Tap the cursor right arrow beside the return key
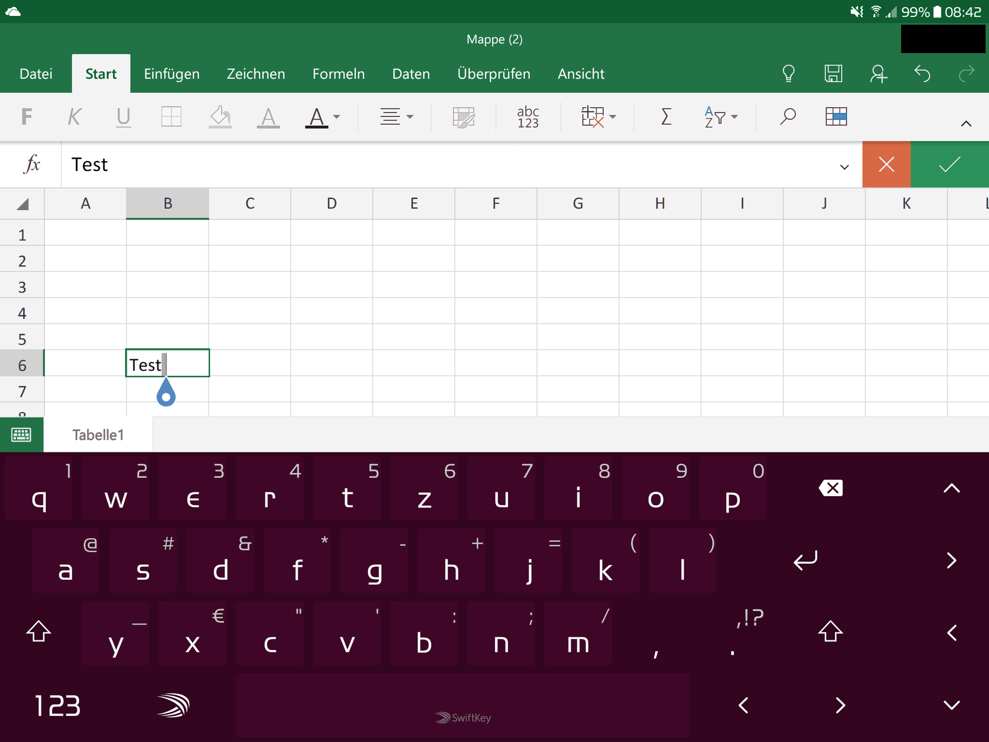Image resolution: width=989 pixels, height=742 pixels. point(951,560)
